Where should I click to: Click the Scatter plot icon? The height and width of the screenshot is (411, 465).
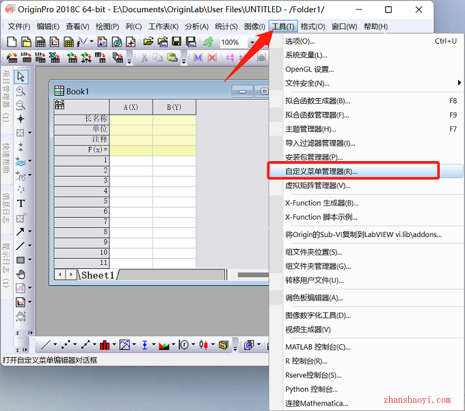coord(66,345)
